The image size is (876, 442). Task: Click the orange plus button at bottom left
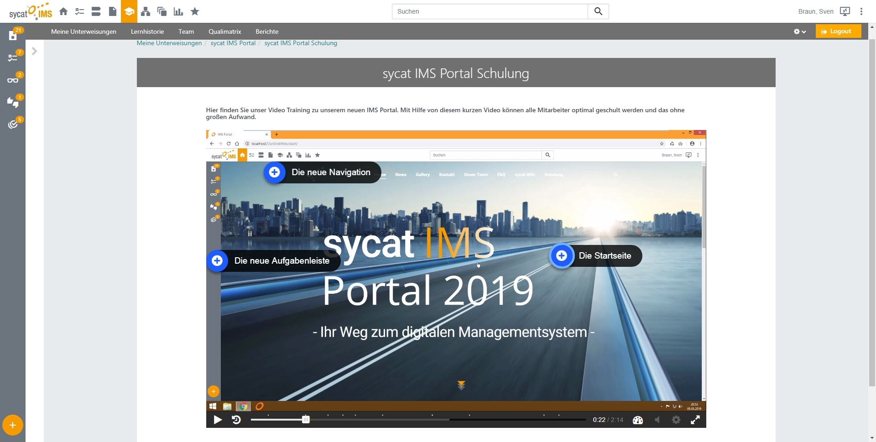(x=13, y=425)
